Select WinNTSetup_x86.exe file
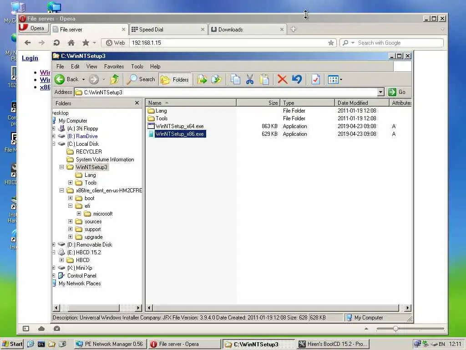The height and width of the screenshot is (350, 466). [179, 134]
